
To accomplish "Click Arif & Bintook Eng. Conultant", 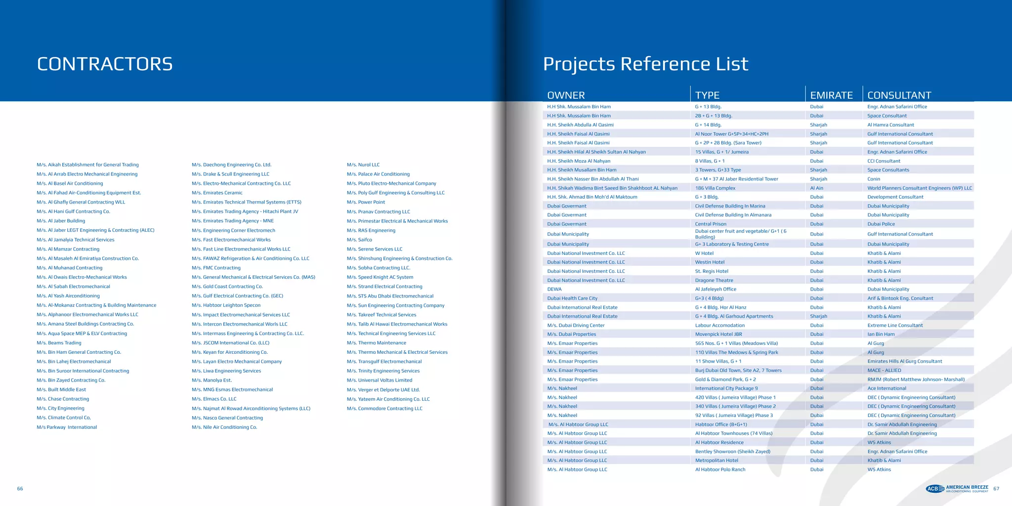I will click(x=900, y=298).
